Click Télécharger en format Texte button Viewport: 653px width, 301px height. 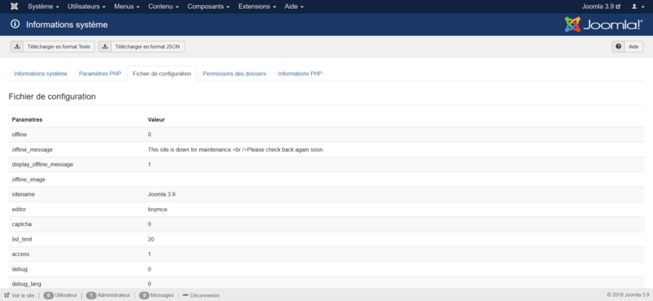coord(53,46)
